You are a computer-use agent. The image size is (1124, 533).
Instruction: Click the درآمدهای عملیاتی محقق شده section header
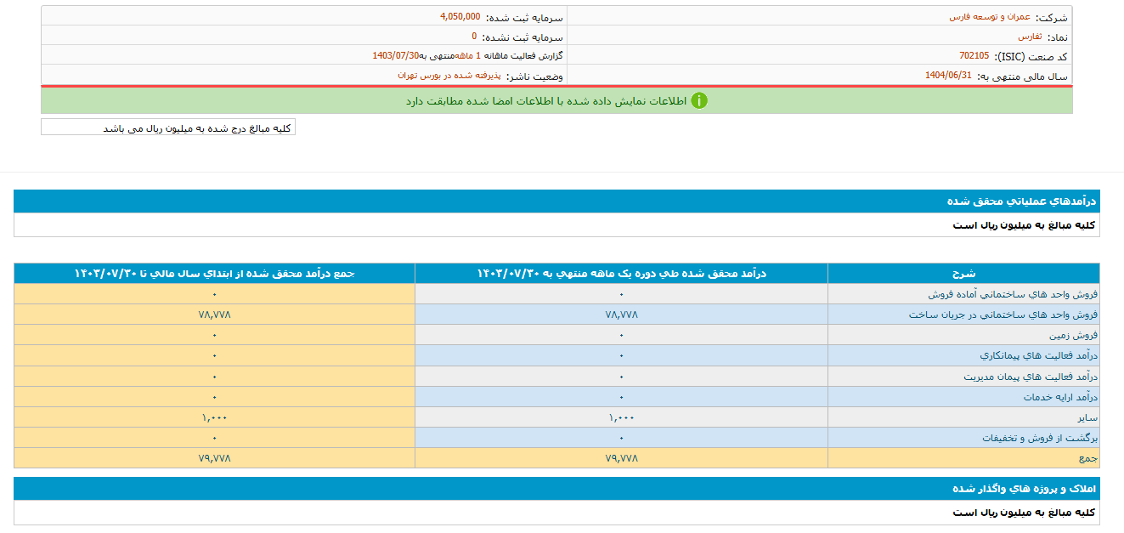1021,201
